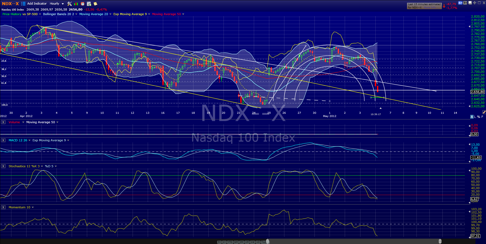Click Stochastics 12 %K 3 label
The width and height of the screenshot is (486, 244).
point(24,166)
